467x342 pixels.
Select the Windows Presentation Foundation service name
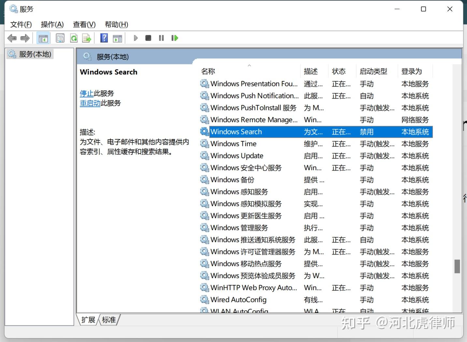point(254,84)
